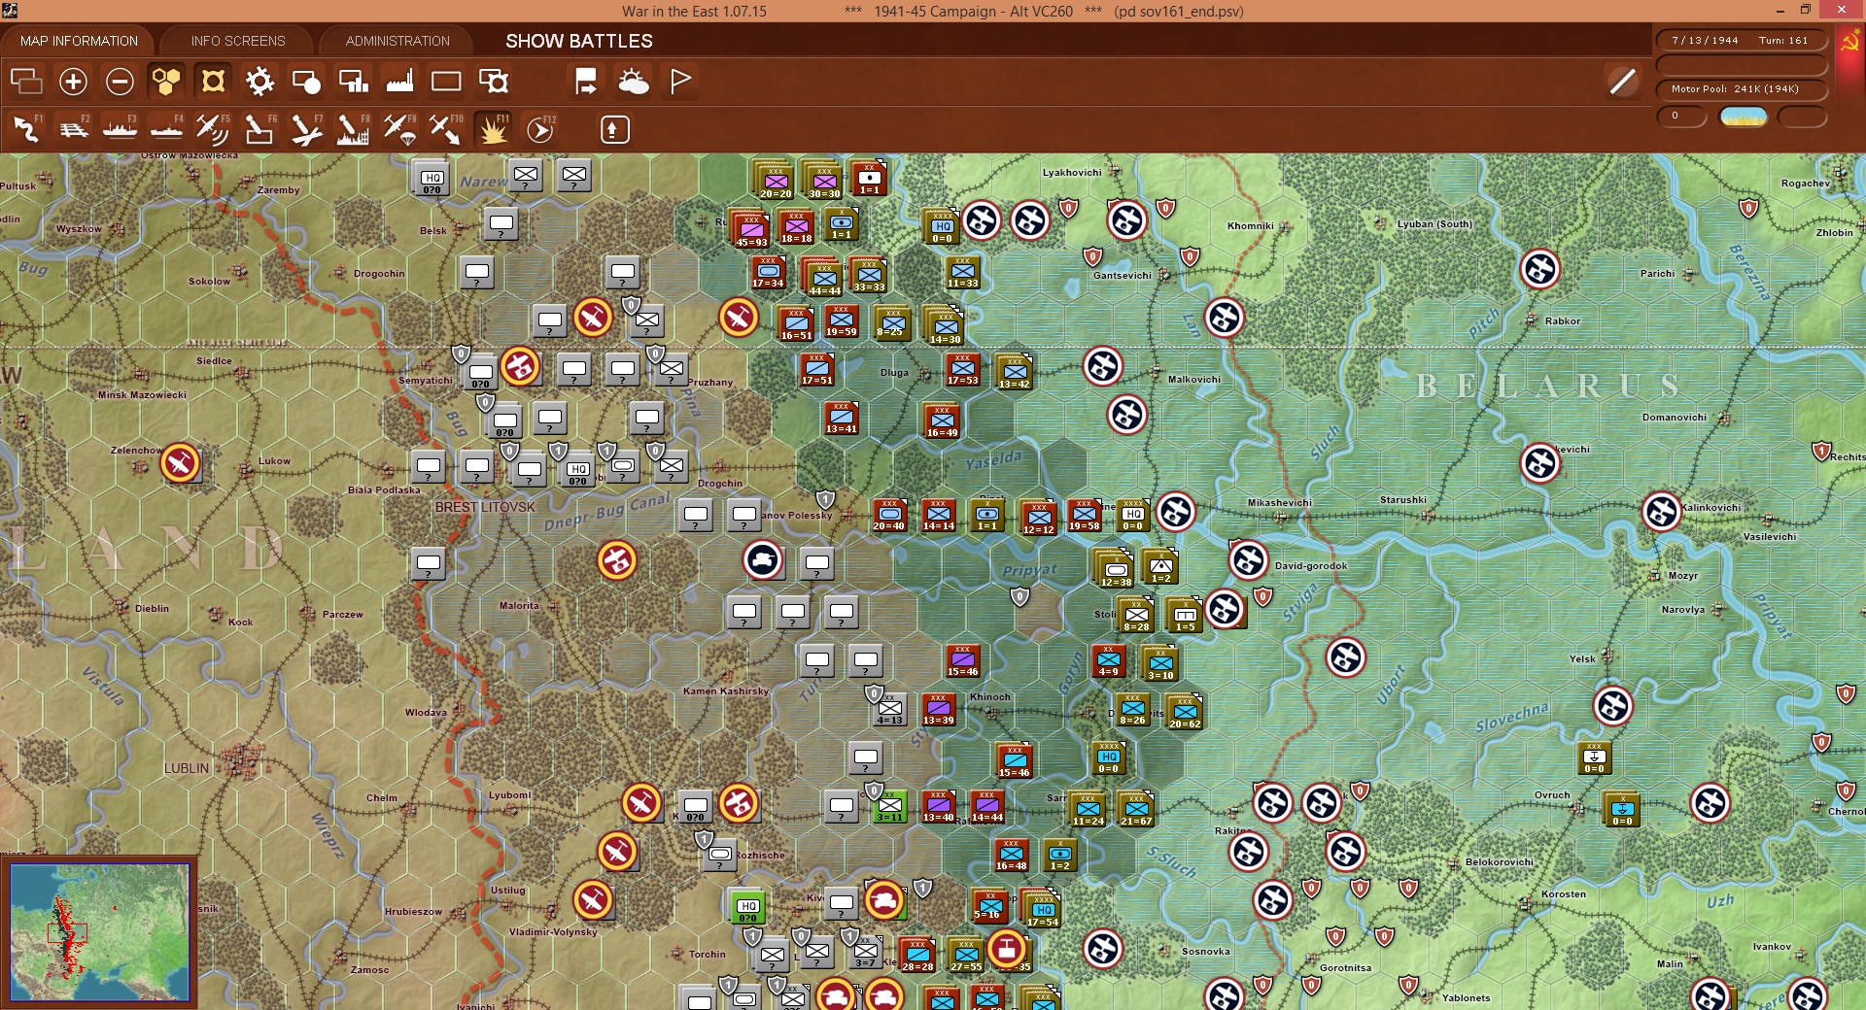This screenshot has height=1010, width=1866.
Task: Select the 44=44 unit stack
Action: (x=823, y=277)
